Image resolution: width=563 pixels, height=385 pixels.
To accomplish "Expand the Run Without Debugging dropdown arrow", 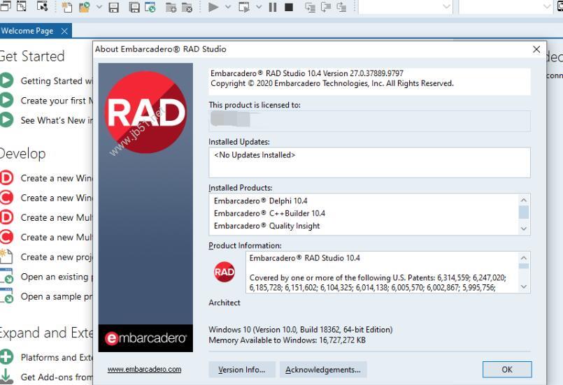I will 259,7.
